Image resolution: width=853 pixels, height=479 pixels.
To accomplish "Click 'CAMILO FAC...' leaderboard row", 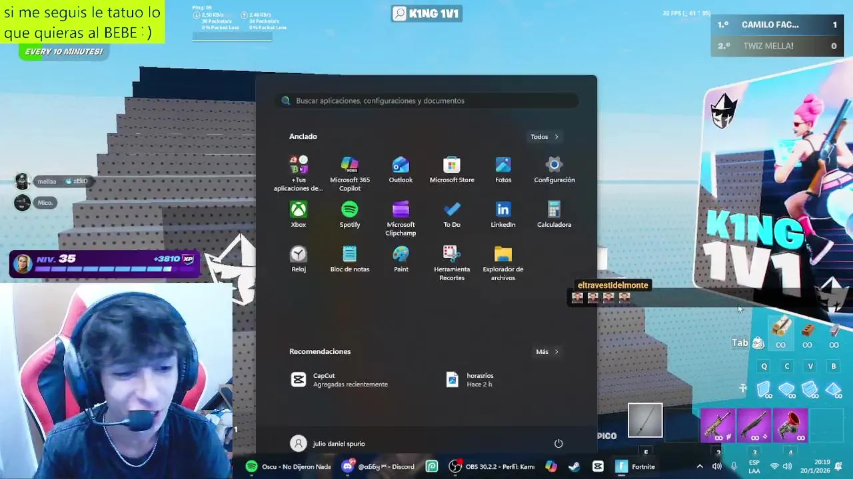I will (x=777, y=25).
